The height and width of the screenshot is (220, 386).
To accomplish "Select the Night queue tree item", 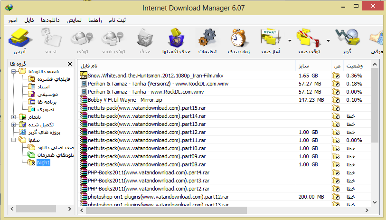I will tap(43, 163).
